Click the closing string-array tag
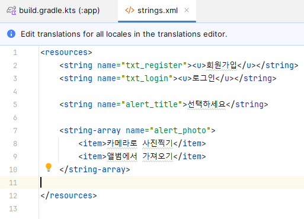Image resolution: width=304 pixels, height=219 pixels. (x=95, y=169)
